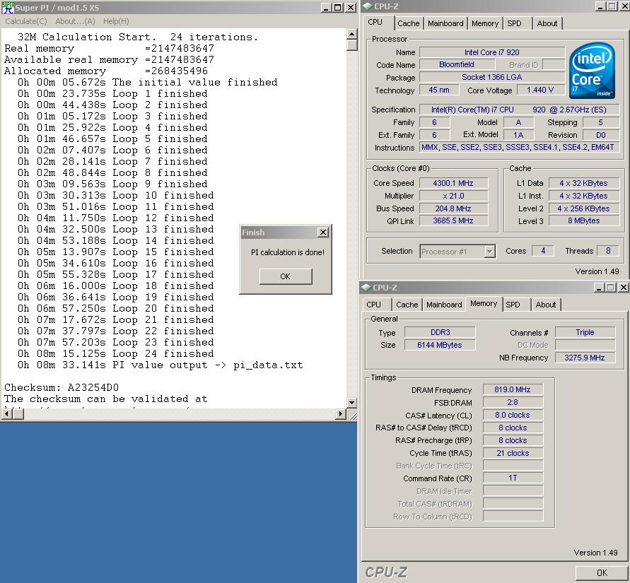The height and width of the screenshot is (583, 630).
Task: Confirm the Finish dialog with OK
Action: [x=285, y=276]
